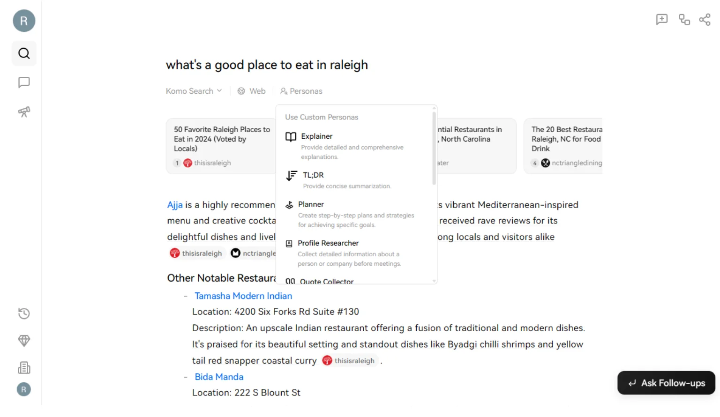The width and height of the screenshot is (720, 417).
Task: Select the chat bubble icon in sidebar
Action: pyautogui.click(x=23, y=82)
